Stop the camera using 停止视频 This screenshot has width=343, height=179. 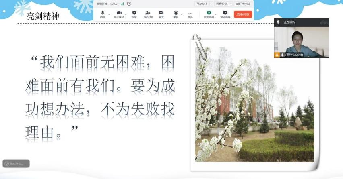click(119, 14)
